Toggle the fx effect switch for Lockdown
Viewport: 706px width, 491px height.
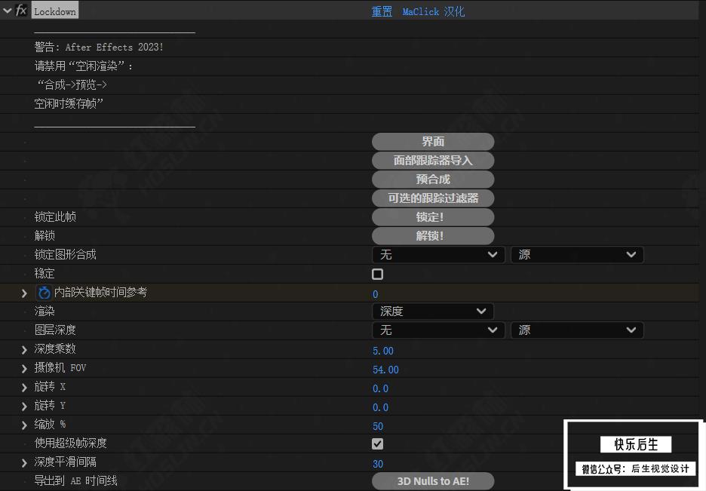pyautogui.click(x=21, y=11)
